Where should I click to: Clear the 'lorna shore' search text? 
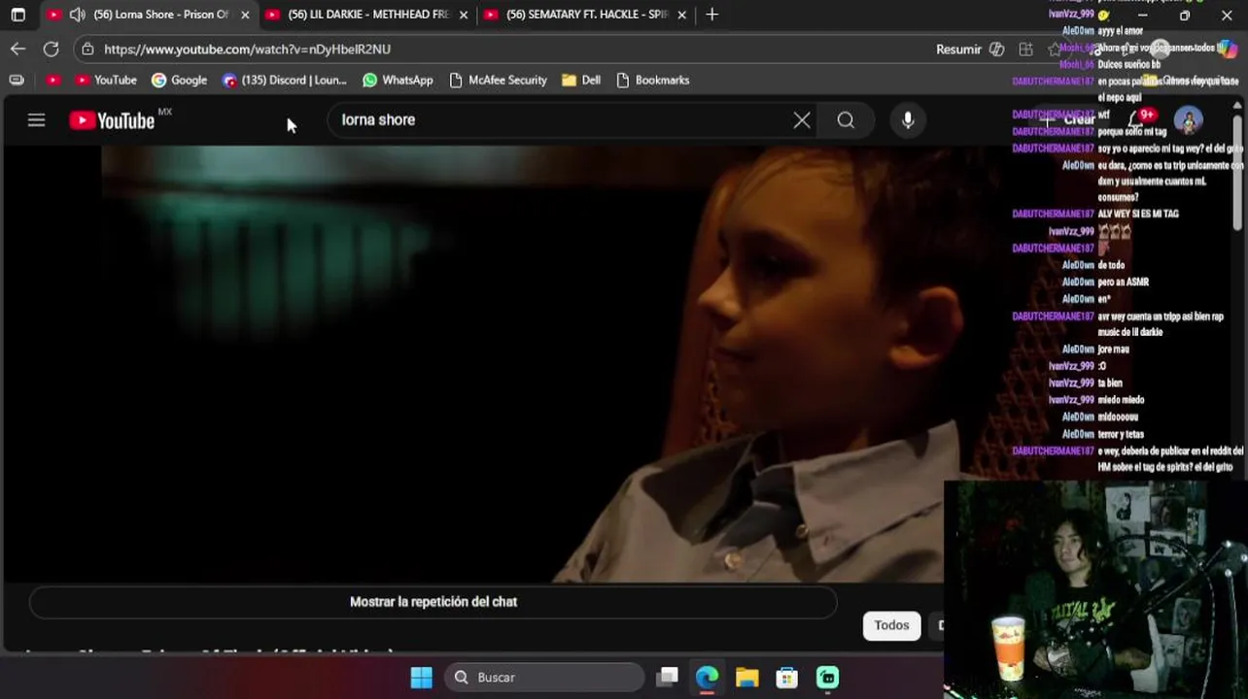click(802, 120)
